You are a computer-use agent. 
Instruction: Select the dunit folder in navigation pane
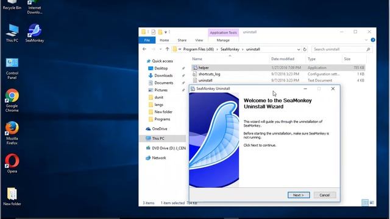pyautogui.click(x=158, y=97)
